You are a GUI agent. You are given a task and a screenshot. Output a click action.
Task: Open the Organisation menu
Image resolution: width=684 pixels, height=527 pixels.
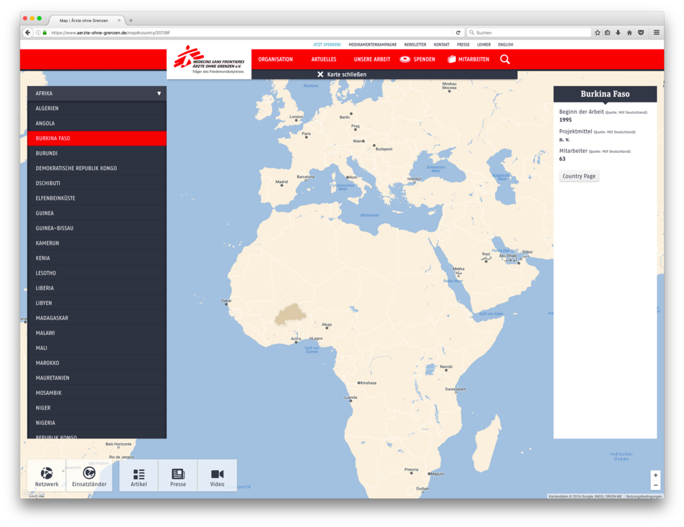coord(276,59)
